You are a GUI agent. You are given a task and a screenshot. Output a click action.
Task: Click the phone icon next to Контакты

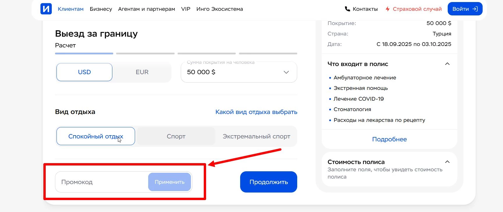pyautogui.click(x=347, y=9)
